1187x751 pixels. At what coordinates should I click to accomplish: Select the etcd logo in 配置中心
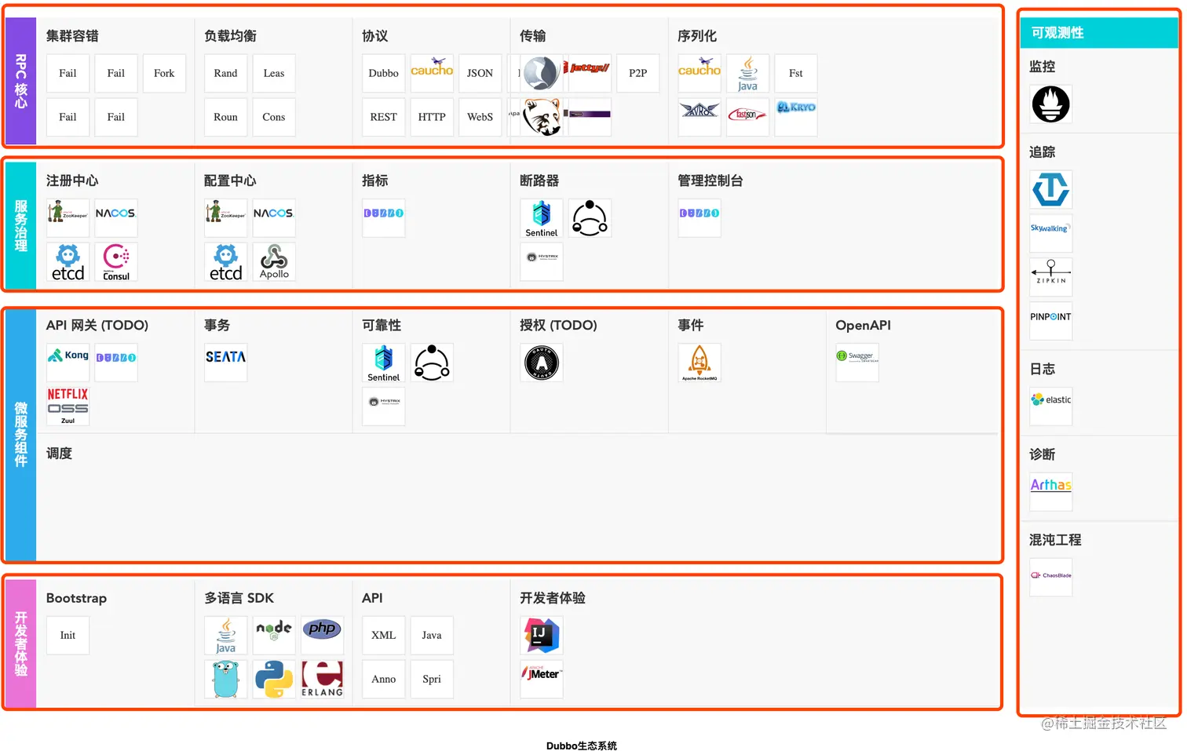226,262
